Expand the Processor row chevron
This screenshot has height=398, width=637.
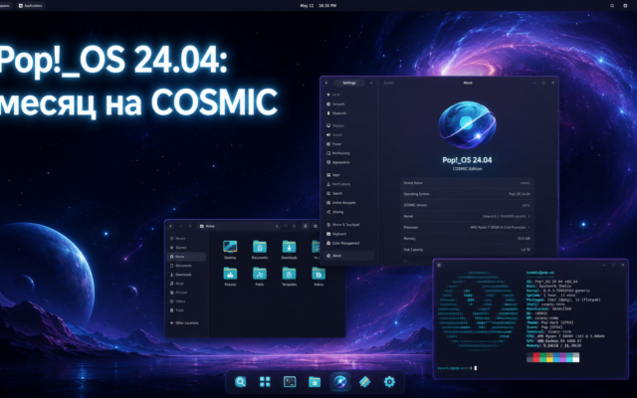click(x=529, y=228)
